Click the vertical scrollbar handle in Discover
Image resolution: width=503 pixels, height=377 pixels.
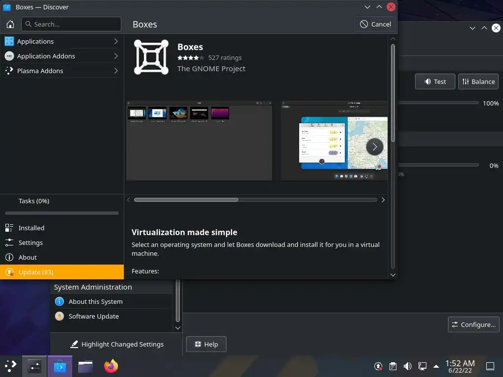pyautogui.click(x=393, y=93)
